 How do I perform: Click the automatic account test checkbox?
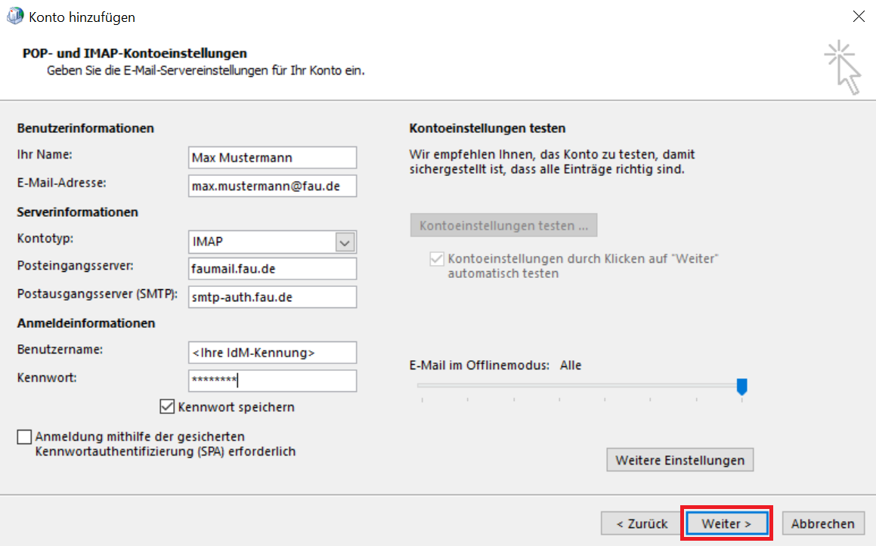click(x=436, y=259)
